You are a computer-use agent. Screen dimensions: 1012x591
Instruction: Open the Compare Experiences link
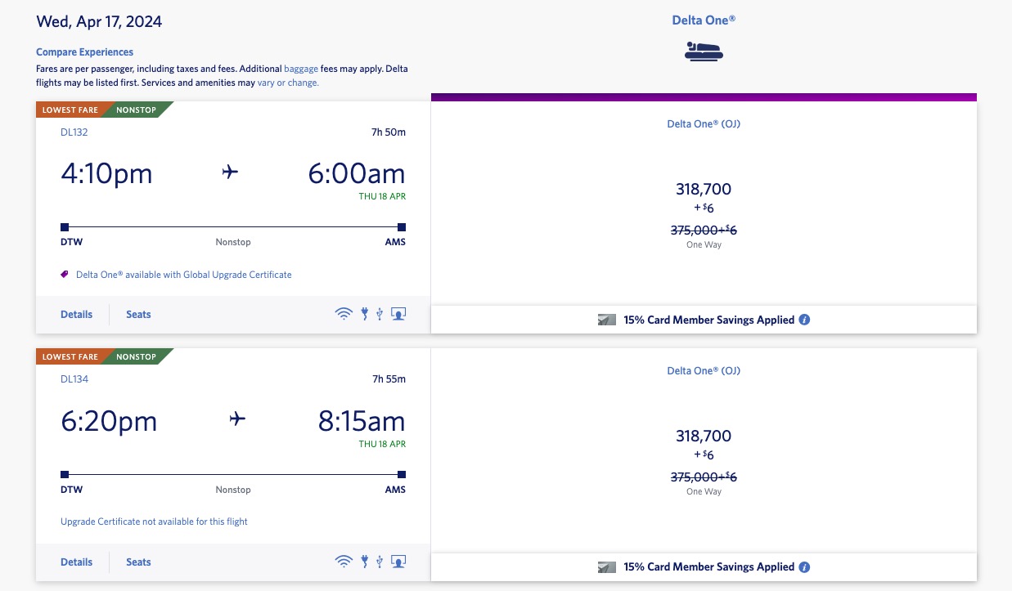84,51
